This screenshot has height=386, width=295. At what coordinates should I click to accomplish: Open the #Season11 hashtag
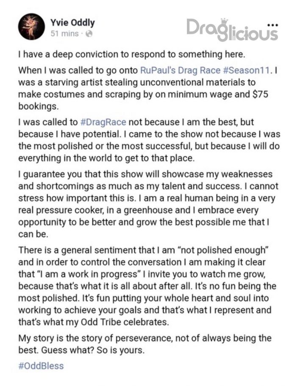tap(247, 70)
